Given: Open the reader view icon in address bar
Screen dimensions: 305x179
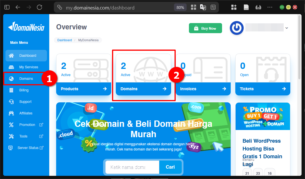Looking at the screenshot, I should coord(213,7).
